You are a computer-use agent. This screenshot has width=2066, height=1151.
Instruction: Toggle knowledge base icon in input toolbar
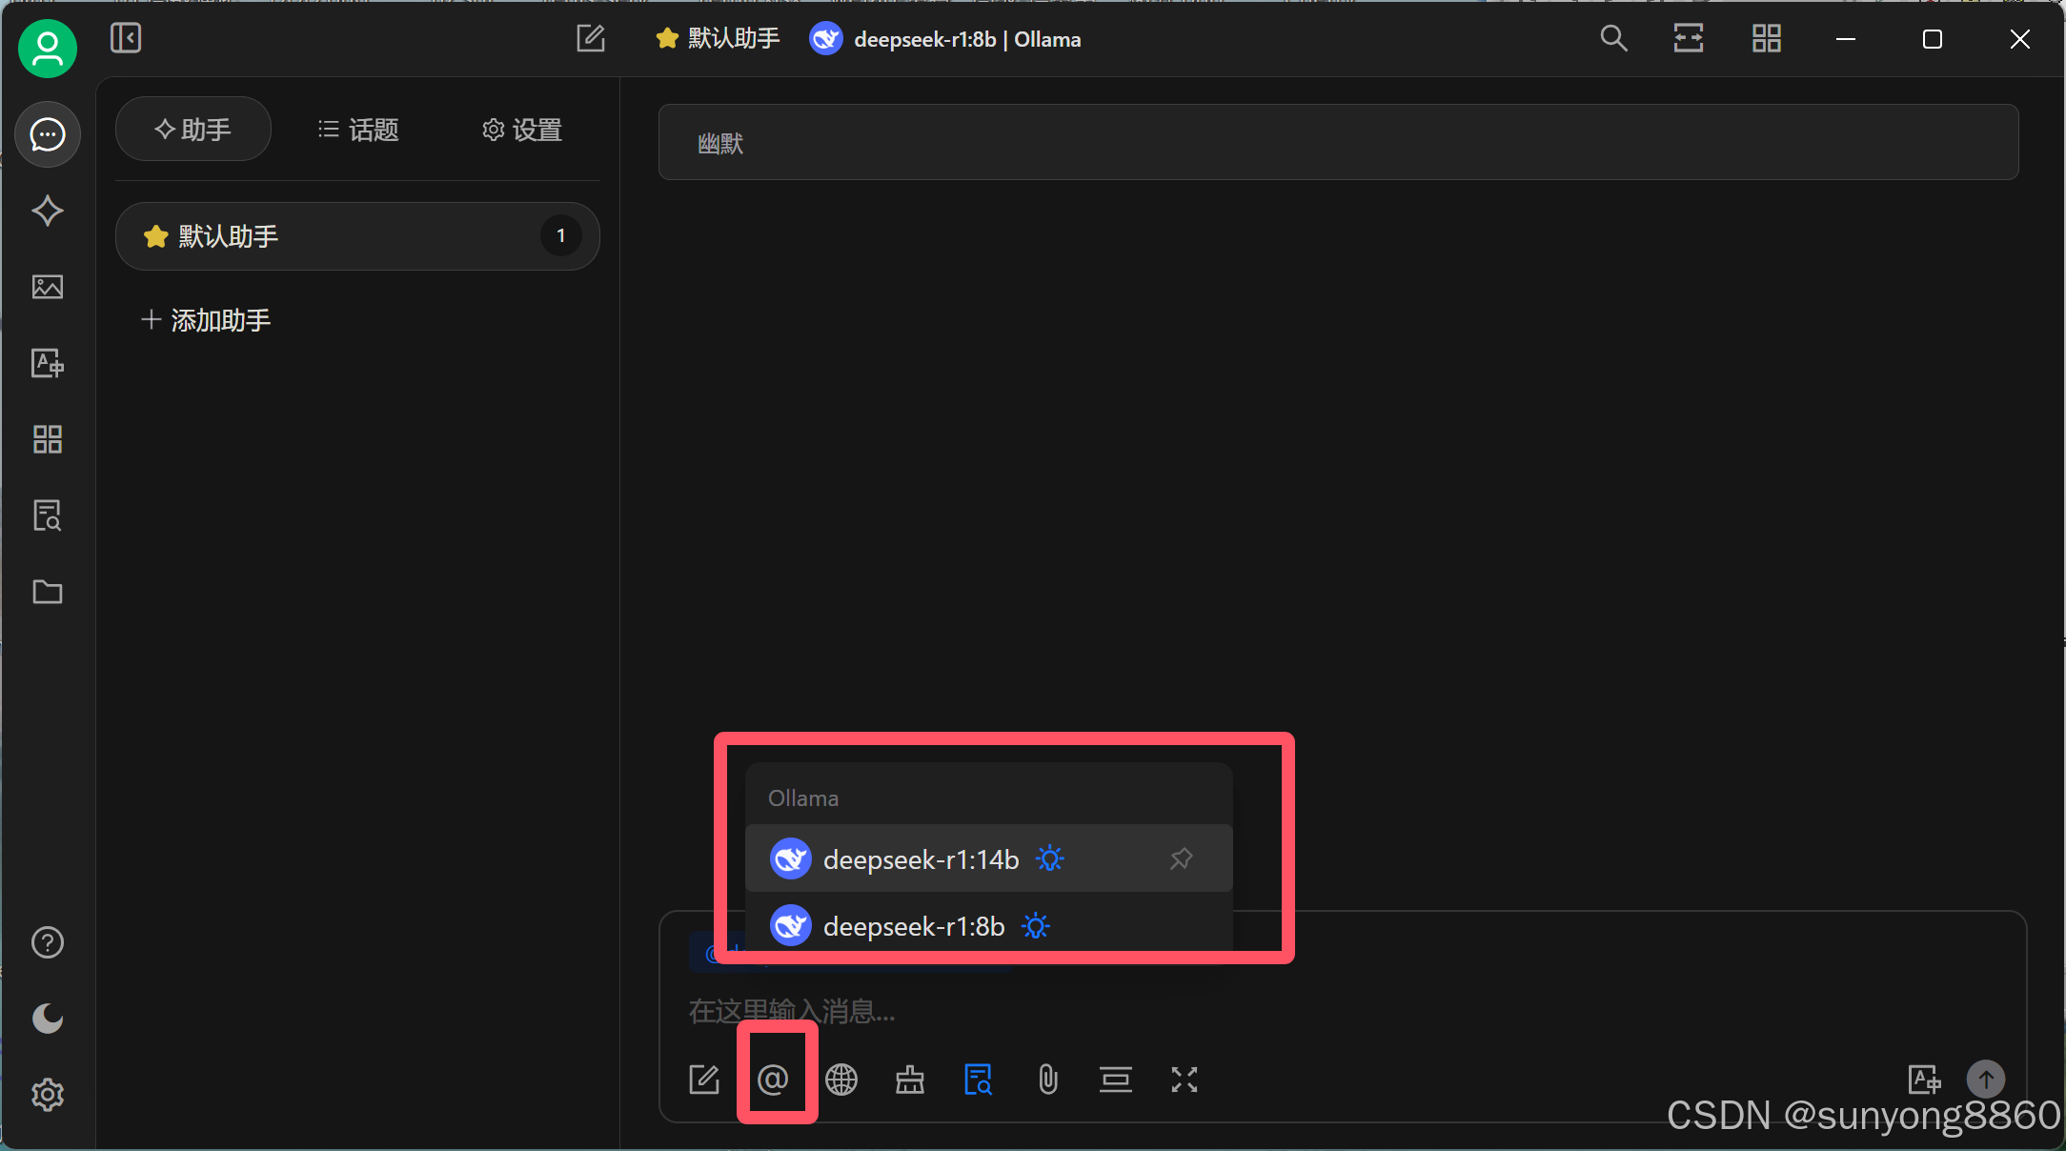pyautogui.click(x=979, y=1080)
